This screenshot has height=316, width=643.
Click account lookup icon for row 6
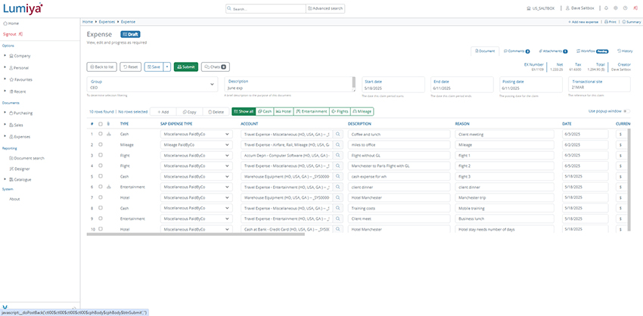338,187
